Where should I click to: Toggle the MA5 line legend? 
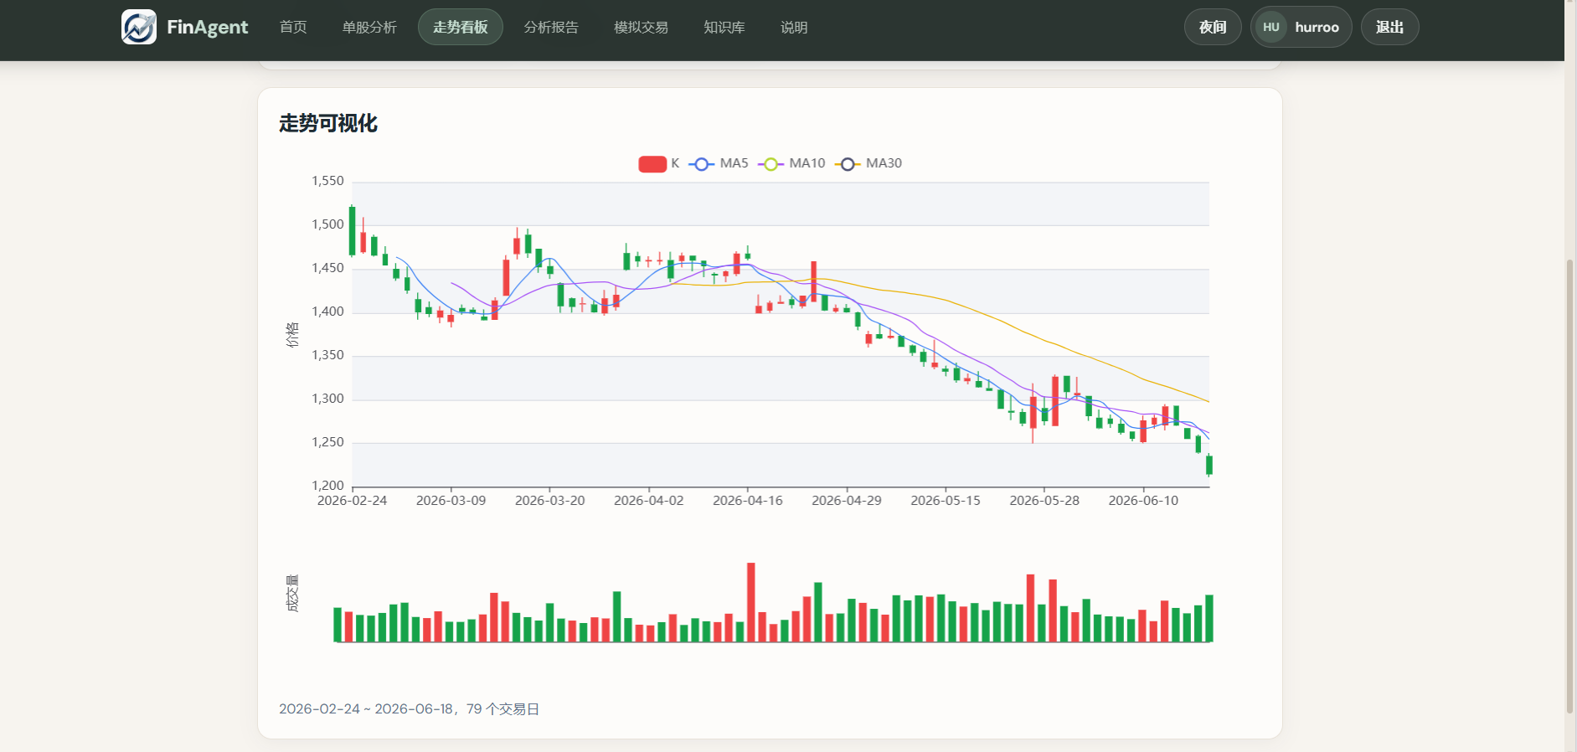click(x=719, y=163)
